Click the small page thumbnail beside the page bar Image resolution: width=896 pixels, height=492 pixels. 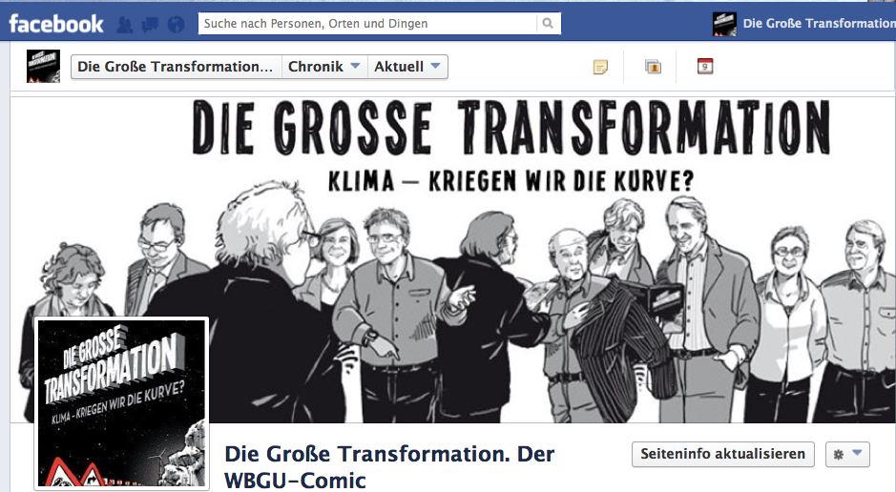point(44,66)
